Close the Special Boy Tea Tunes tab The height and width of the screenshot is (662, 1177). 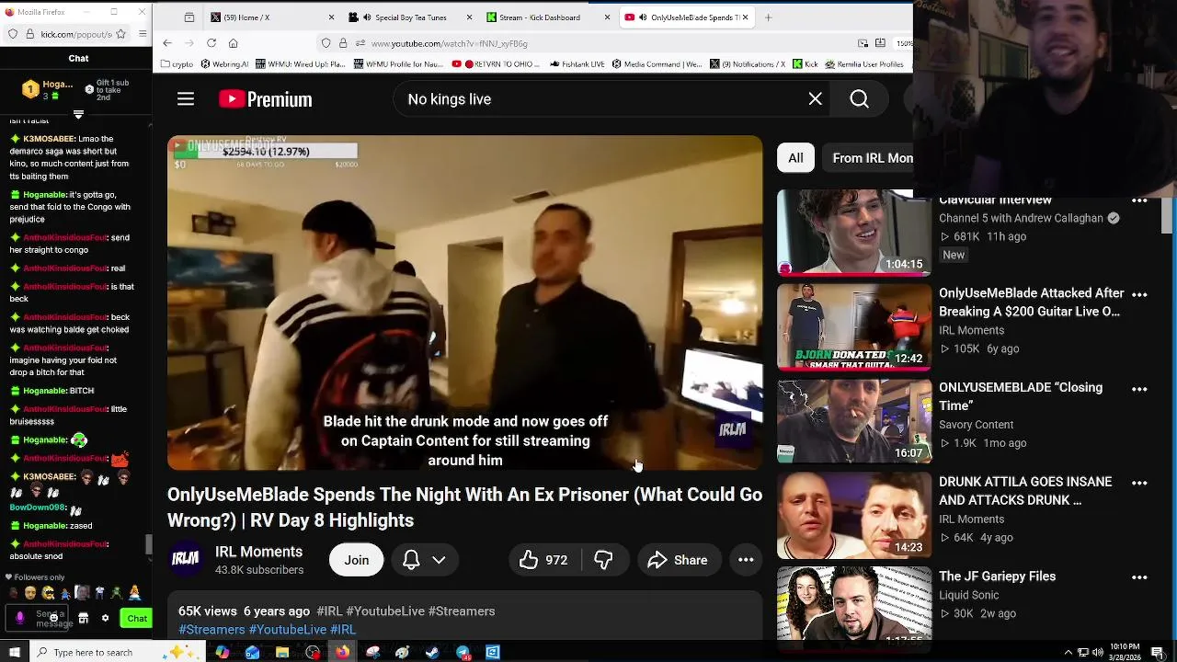click(x=470, y=17)
